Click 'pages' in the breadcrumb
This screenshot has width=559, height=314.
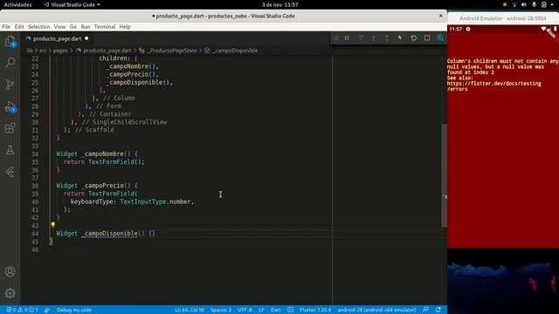coord(60,51)
